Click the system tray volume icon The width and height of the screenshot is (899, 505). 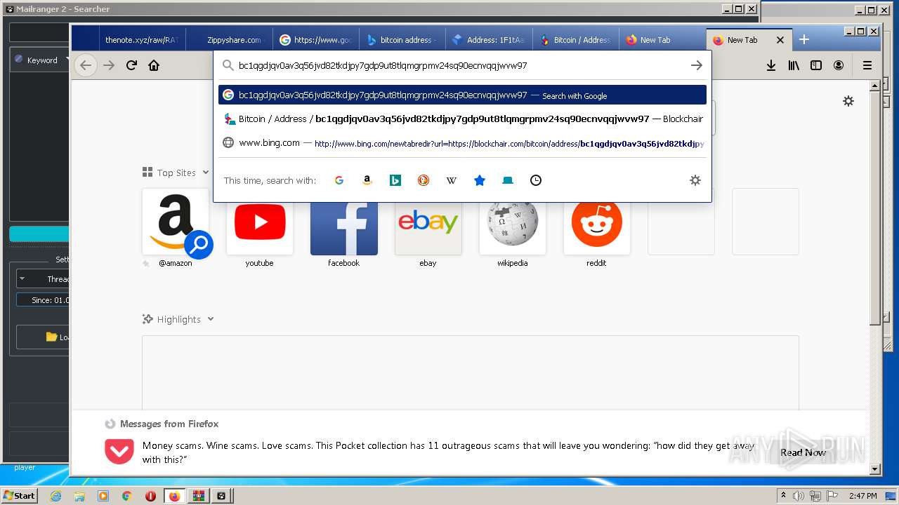(798, 496)
